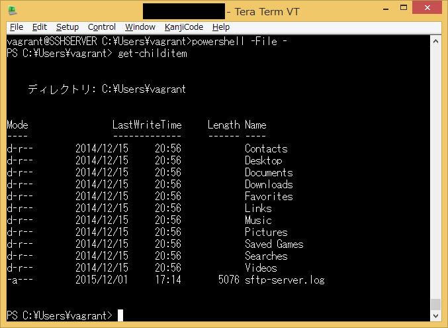Click the '5076' length value
Viewport: 448px width, 328px height.
coord(229,280)
